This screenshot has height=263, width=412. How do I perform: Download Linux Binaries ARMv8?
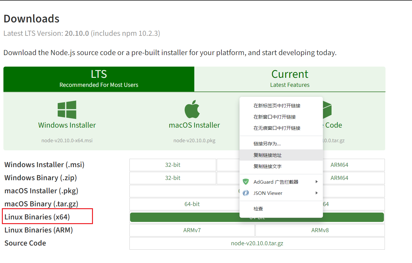click(320, 230)
